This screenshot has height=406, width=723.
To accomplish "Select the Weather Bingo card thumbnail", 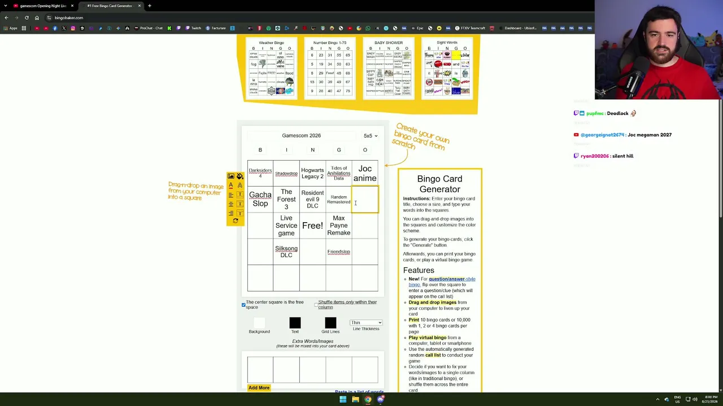I will (x=272, y=68).
